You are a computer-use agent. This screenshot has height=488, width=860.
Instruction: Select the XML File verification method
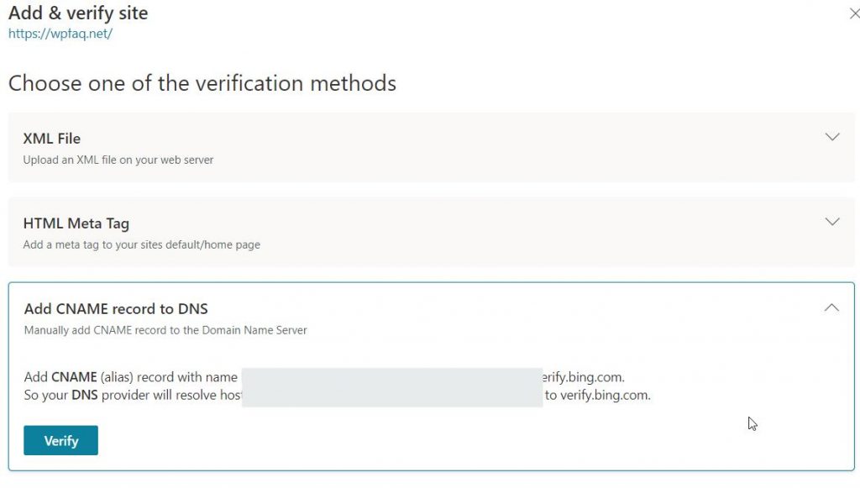[52, 138]
